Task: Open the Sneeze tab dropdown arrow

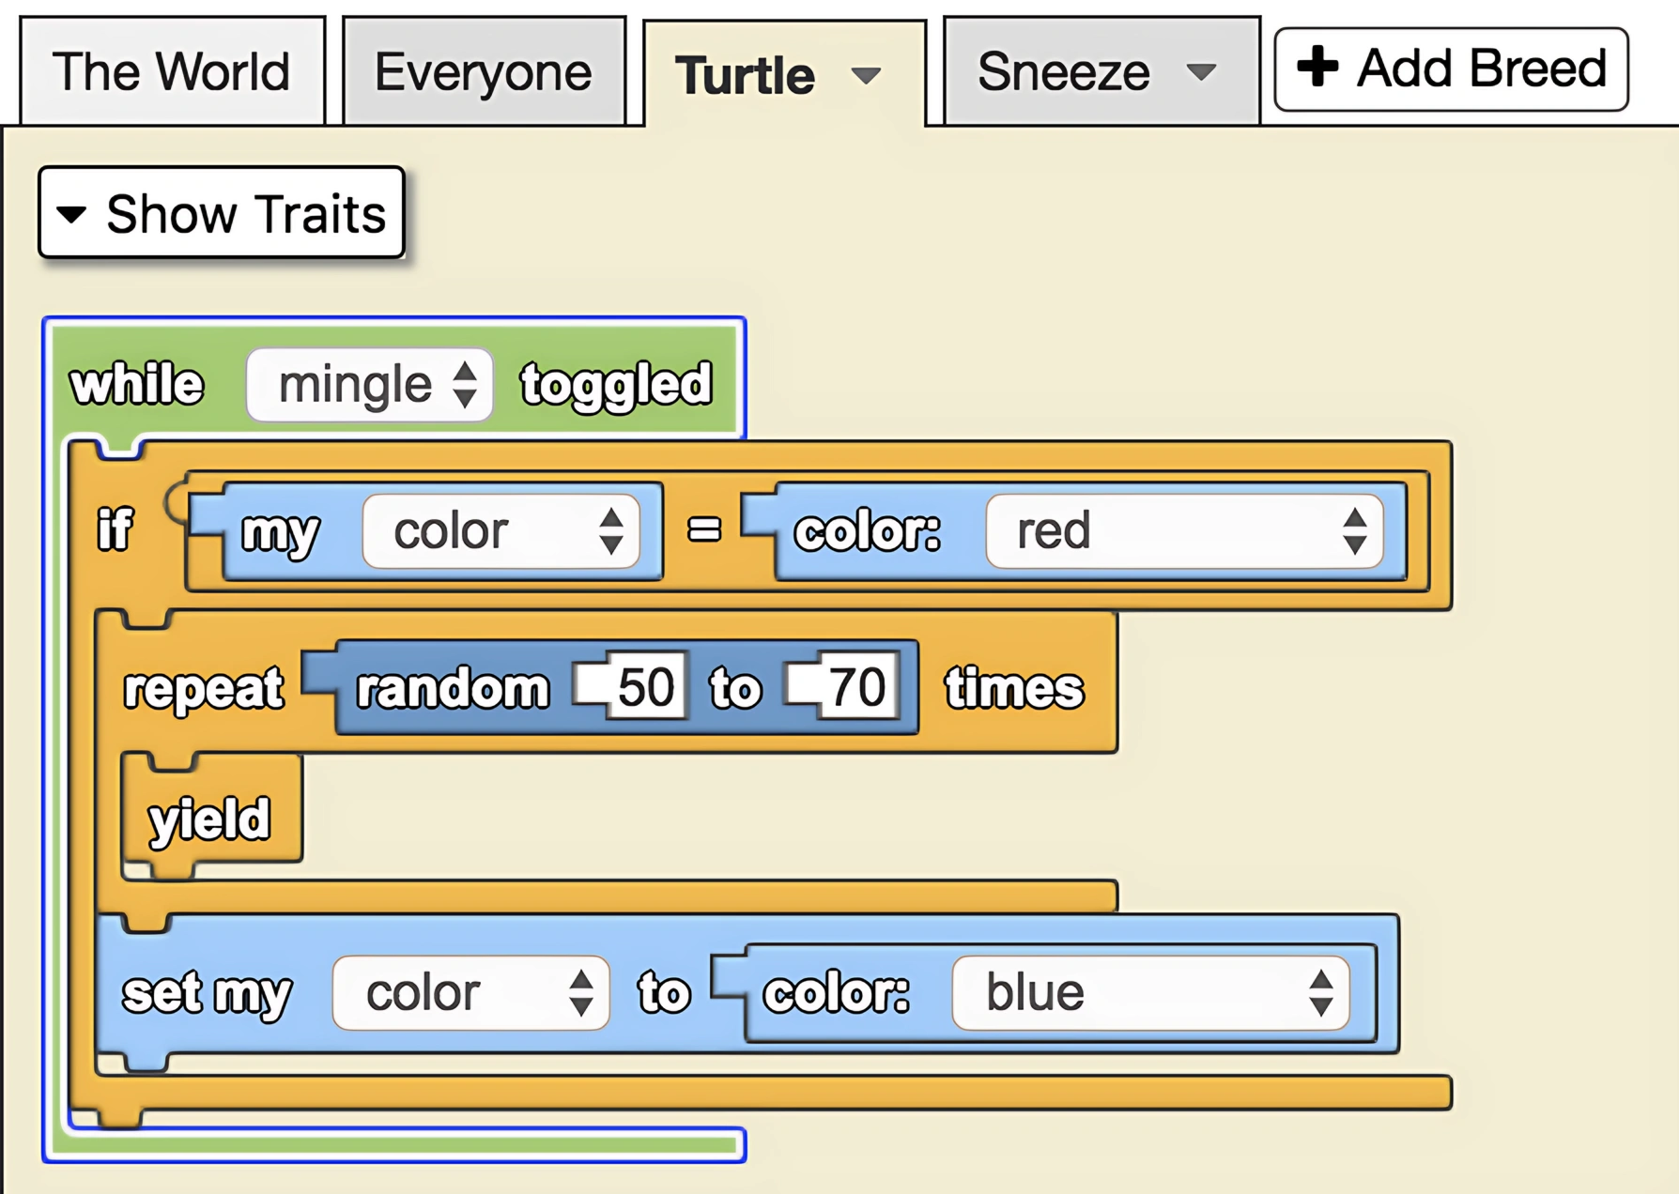Action: [x=1201, y=71]
